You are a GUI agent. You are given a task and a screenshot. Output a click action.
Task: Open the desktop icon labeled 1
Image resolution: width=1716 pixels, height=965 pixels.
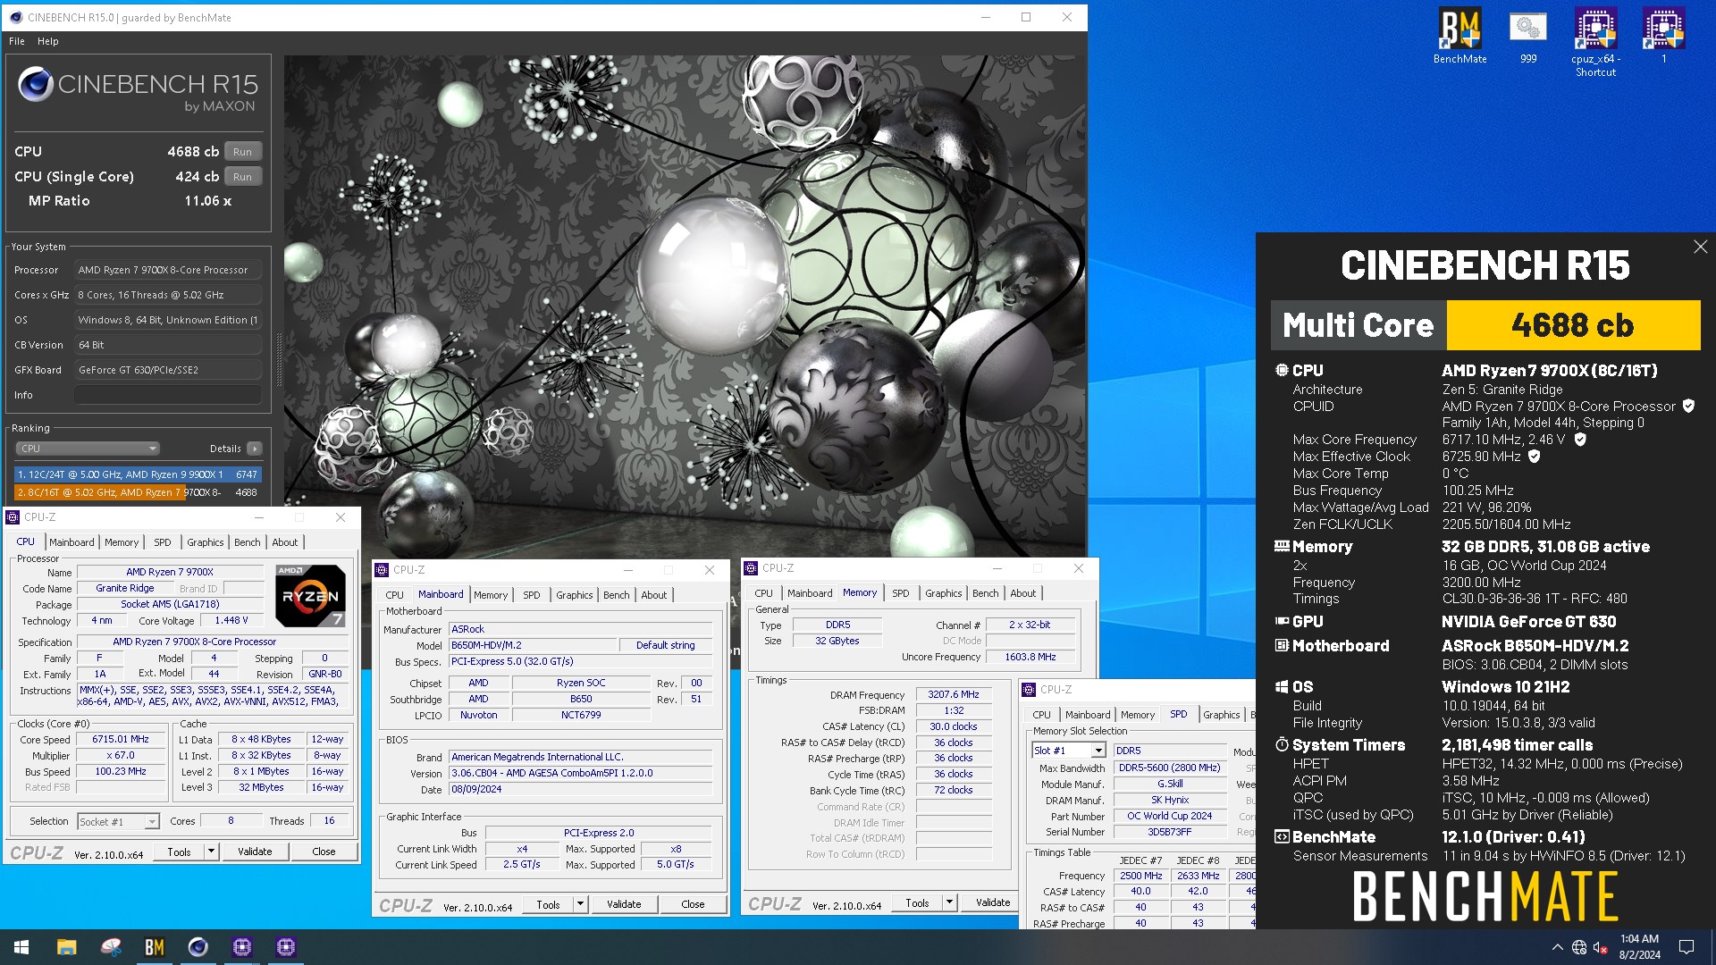(1663, 36)
